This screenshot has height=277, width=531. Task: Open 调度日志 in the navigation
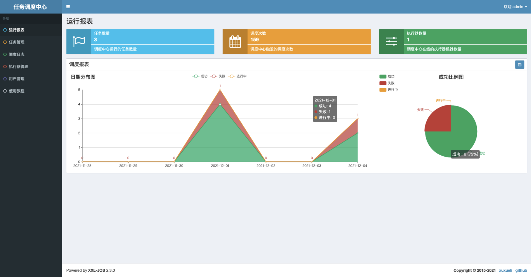[x=31, y=54]
